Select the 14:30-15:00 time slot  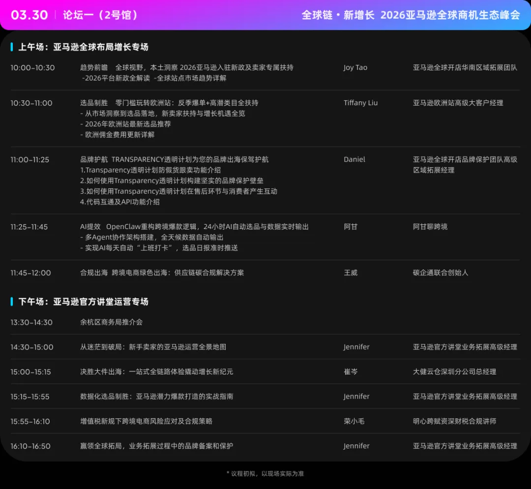32,347
